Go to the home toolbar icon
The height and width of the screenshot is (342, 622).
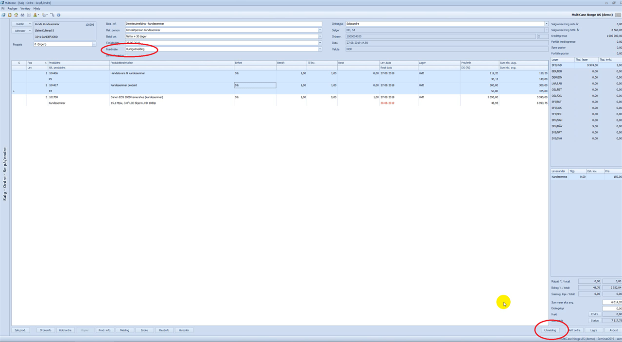coord(16,15)
